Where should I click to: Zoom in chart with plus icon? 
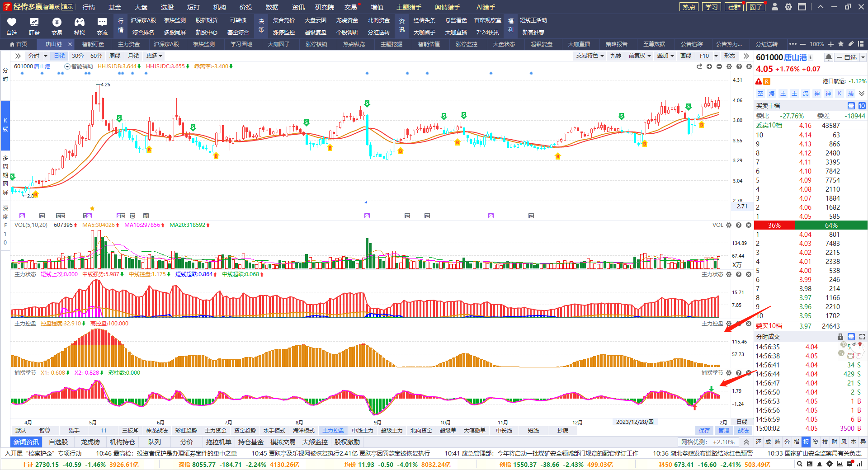(709, 66)
